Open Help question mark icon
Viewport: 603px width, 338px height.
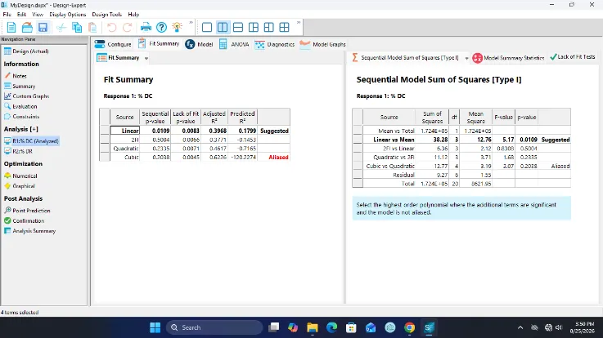tap(161, 27)
